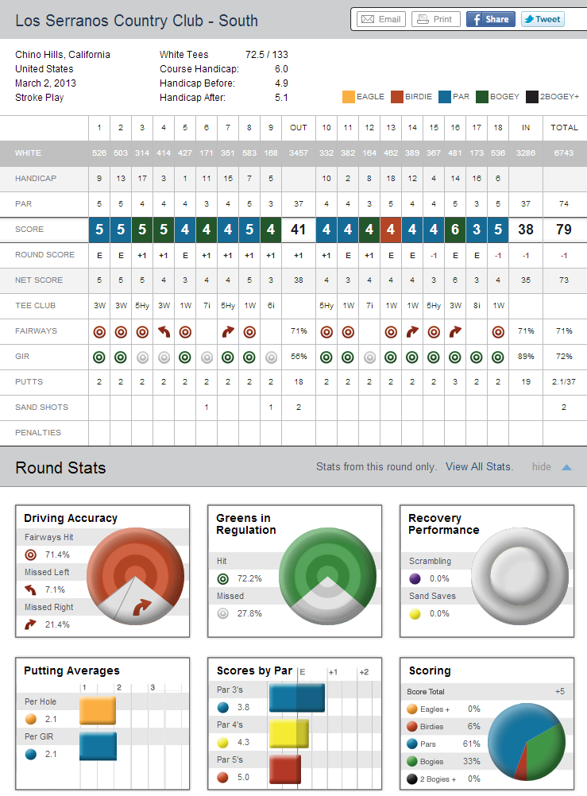Share the round on Facebook

coord(489,19)
